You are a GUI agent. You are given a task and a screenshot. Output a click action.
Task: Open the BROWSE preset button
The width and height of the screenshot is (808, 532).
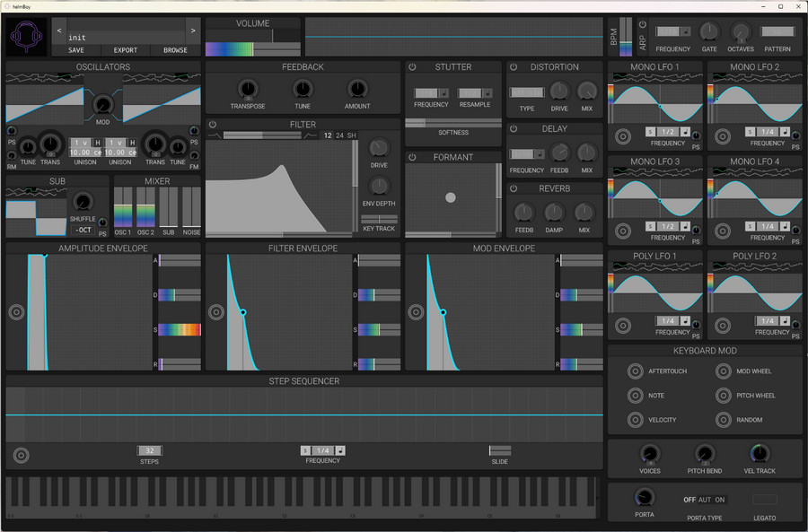point(175,50)
